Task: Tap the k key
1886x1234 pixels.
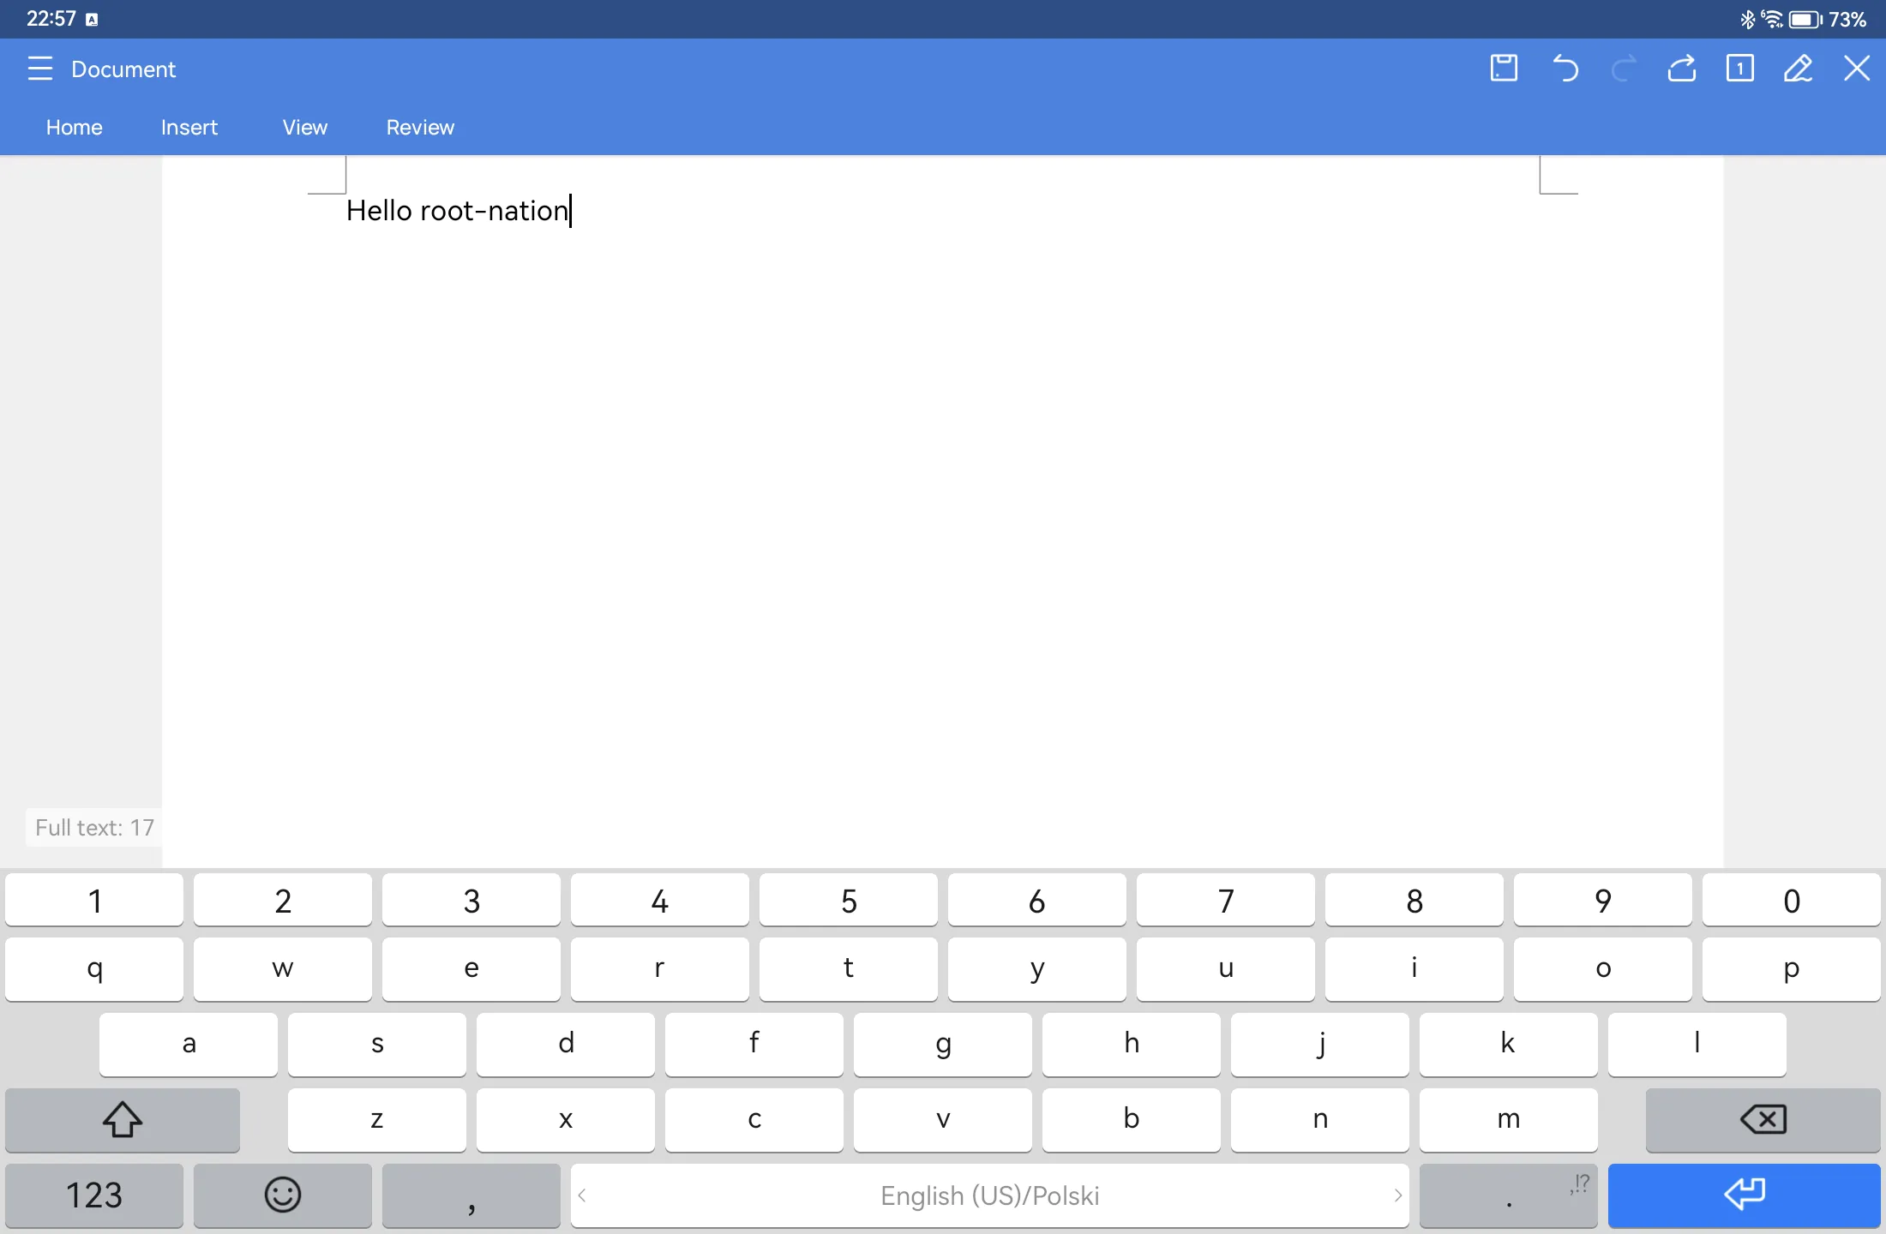Action: [1509, 1044]
